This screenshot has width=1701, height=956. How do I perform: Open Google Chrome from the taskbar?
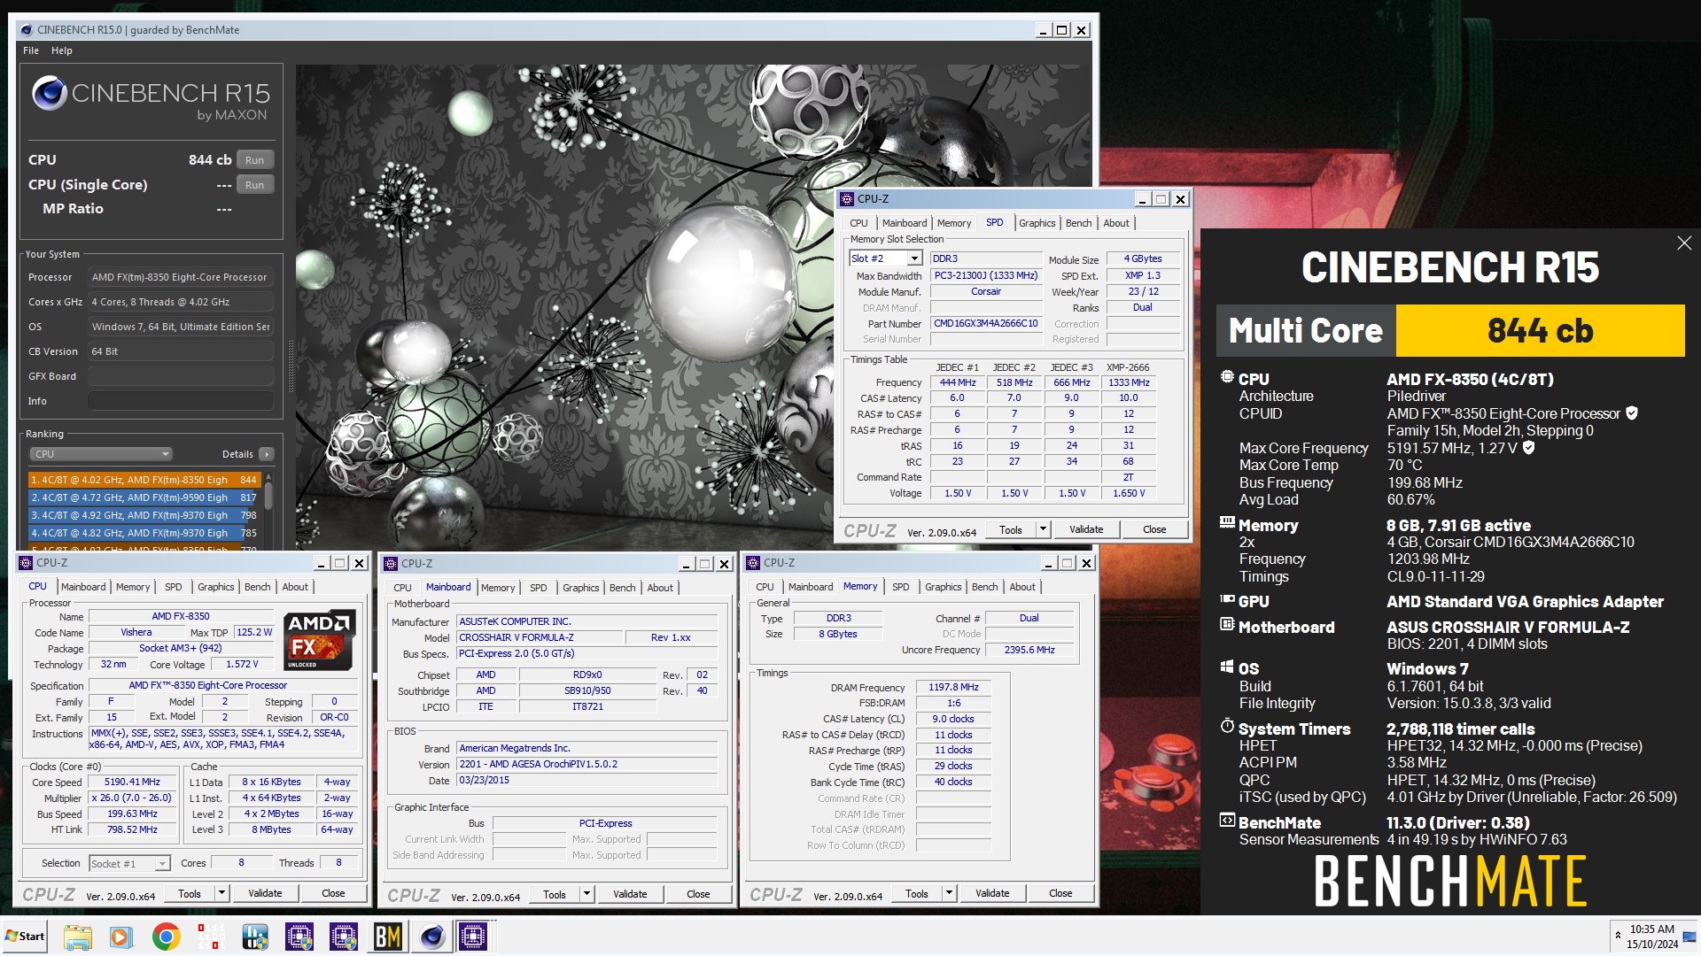point(166,937)
